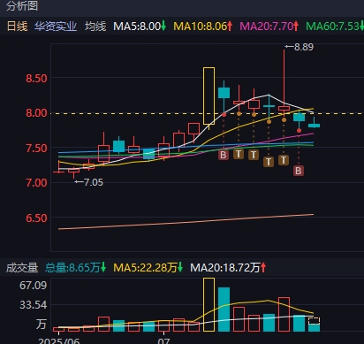
Task: Click the 2025/06 date axis marker
Action: [59, 341]
